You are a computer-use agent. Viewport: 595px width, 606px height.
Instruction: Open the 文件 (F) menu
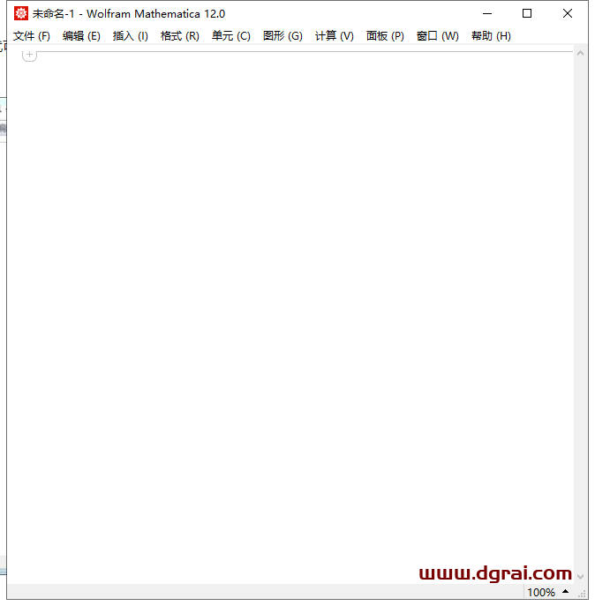coord(32,36)
